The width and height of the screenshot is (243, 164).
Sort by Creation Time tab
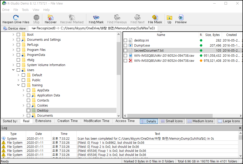(x=68, y=121)
